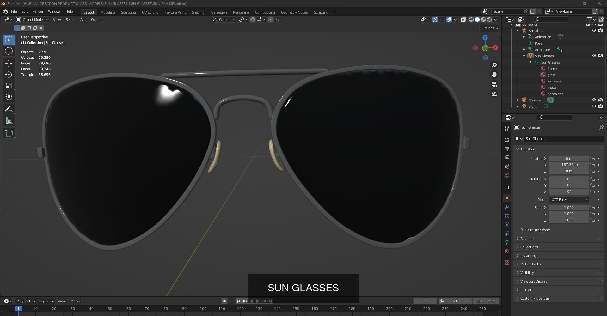Open the Render menu
The height and width of the screenshot is (316, 607).
(x=38, y=11)
